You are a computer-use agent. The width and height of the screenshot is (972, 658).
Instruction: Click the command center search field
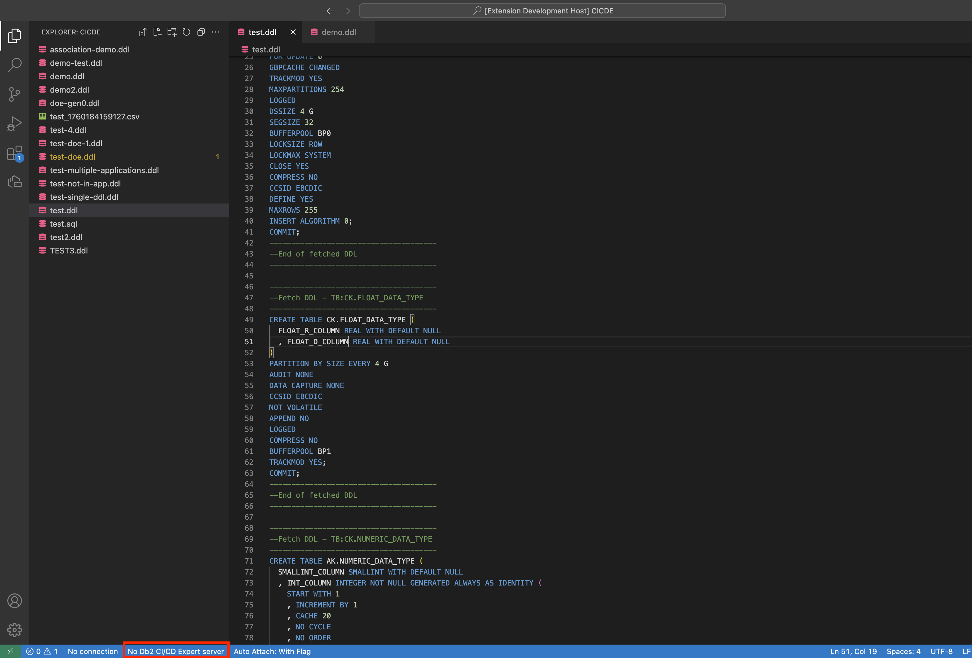542,11
